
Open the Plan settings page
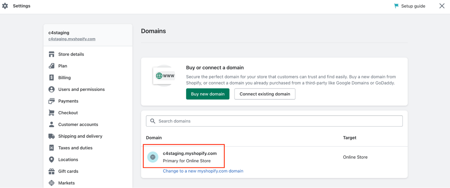click(63, 66)
